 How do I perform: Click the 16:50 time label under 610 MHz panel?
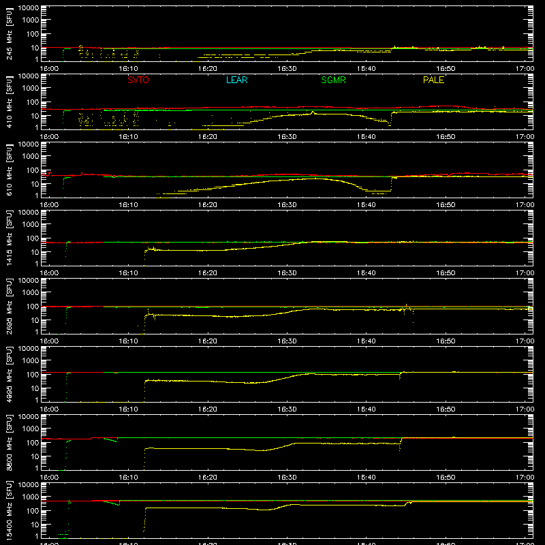(446, 205)
